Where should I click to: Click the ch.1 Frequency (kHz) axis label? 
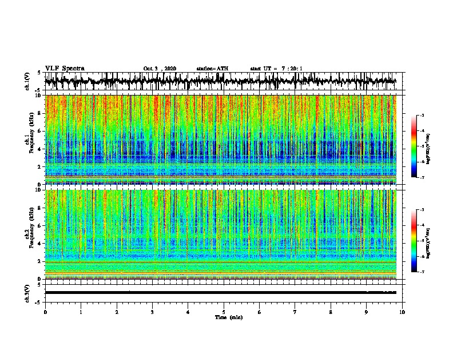tap(30, 133)
